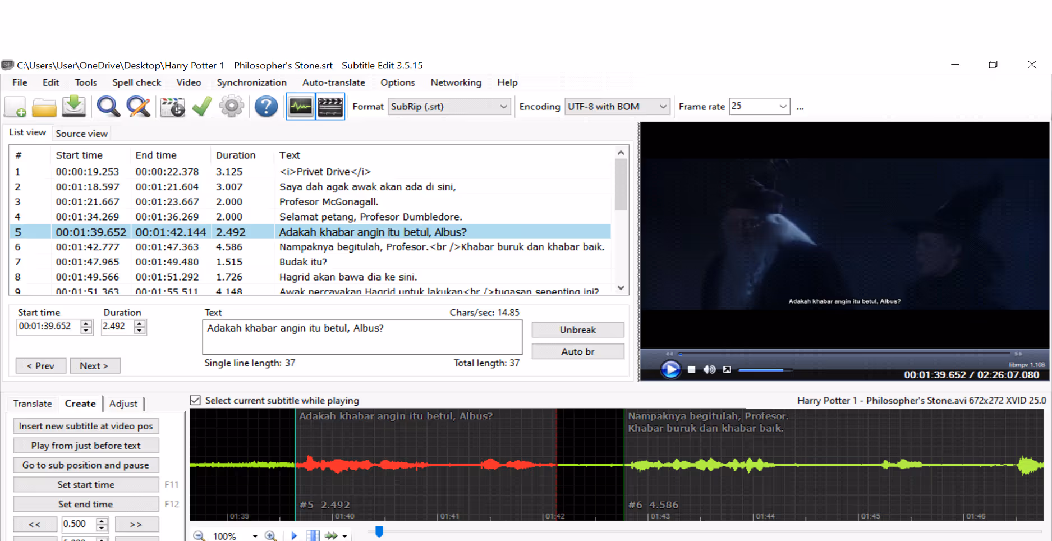The image size is (1052, 541).
Task: Open the Synchronization menu
Action: [251, 82]
